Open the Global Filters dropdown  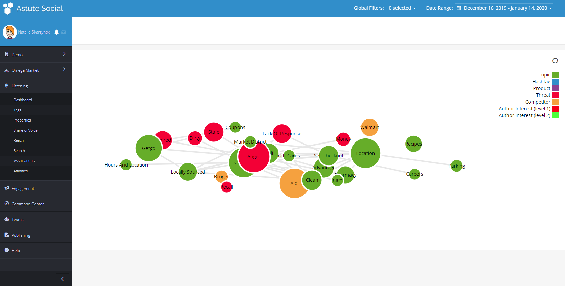[x=402, y=8]
